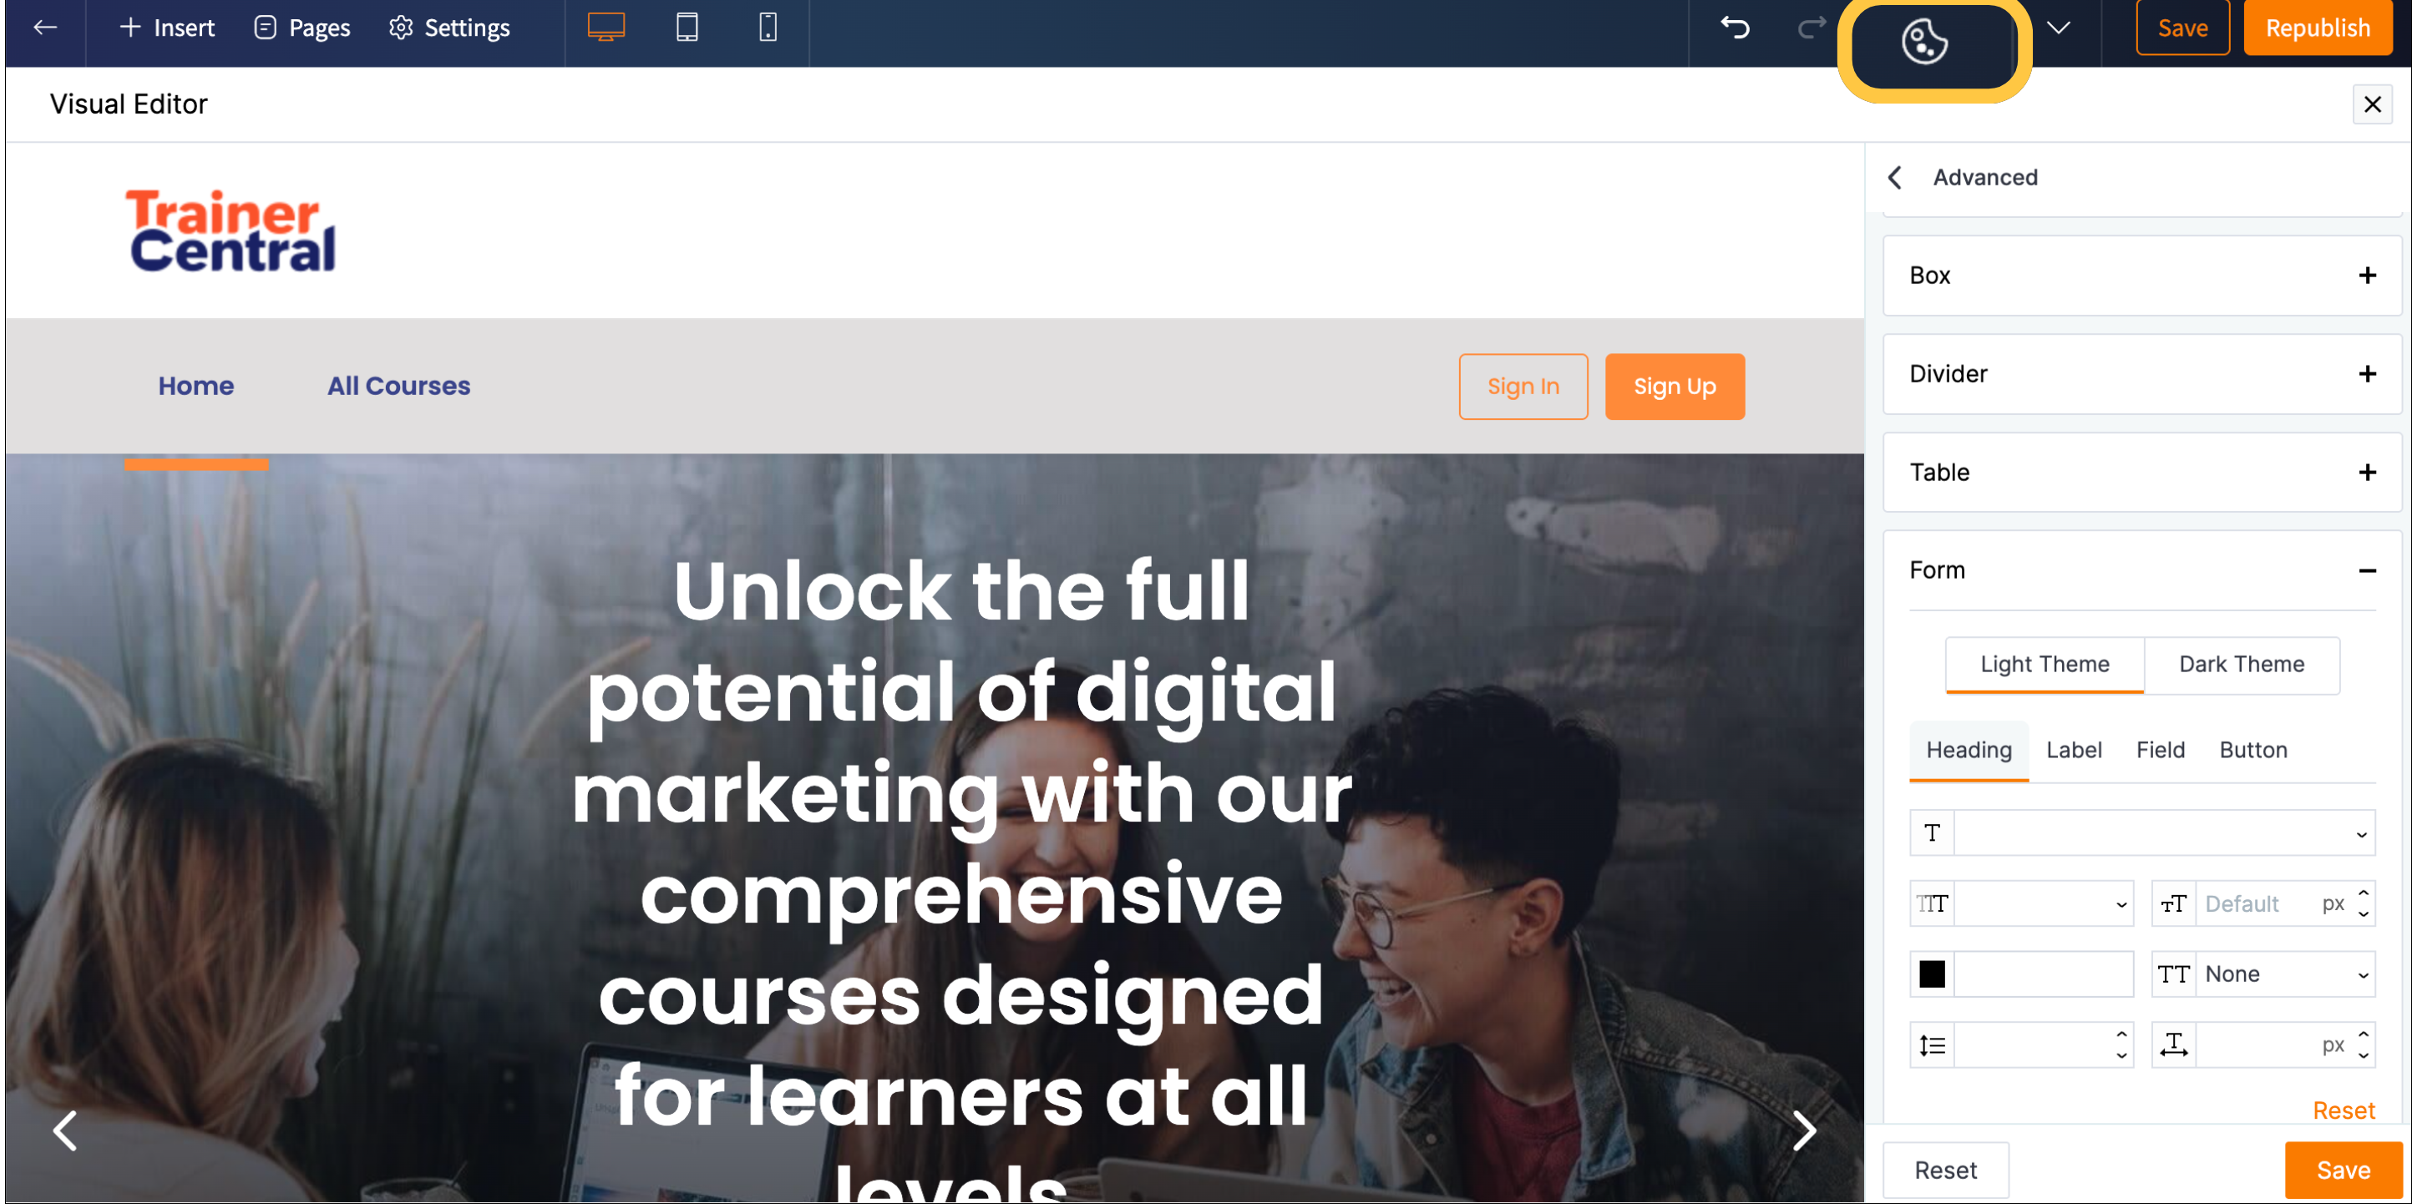Select the Dark Theme option
Image resolution: width=2412 pixels, height=1204 pixels.
(x=2241, y=664)
